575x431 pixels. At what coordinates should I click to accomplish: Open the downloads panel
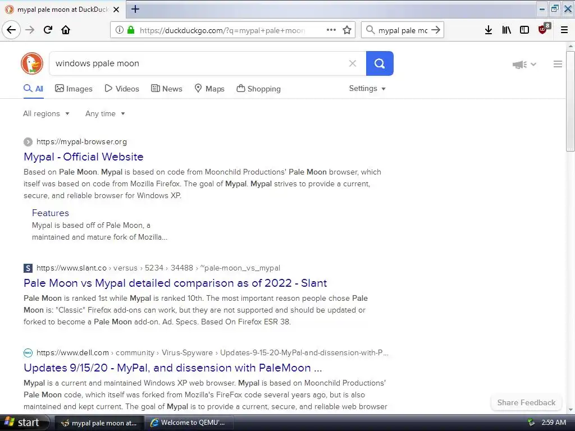[x=489, y=30]
